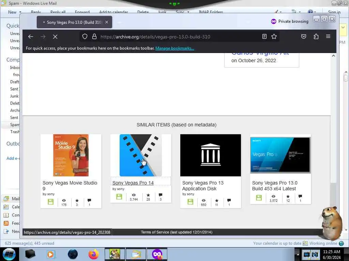The height and width of the screenshot is (261, 349).
Task: Click Add e-mail account link in Live Mail
Action: 13,158
